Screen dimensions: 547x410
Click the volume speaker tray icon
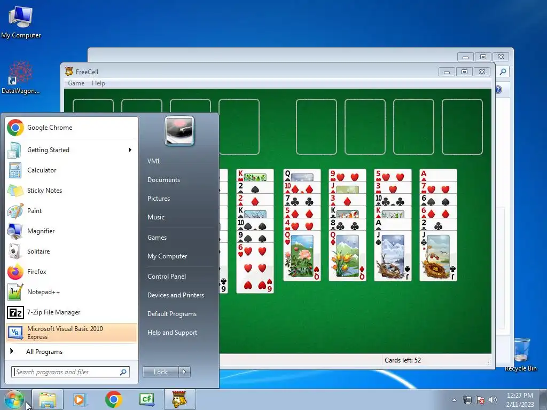coord(493,400)
